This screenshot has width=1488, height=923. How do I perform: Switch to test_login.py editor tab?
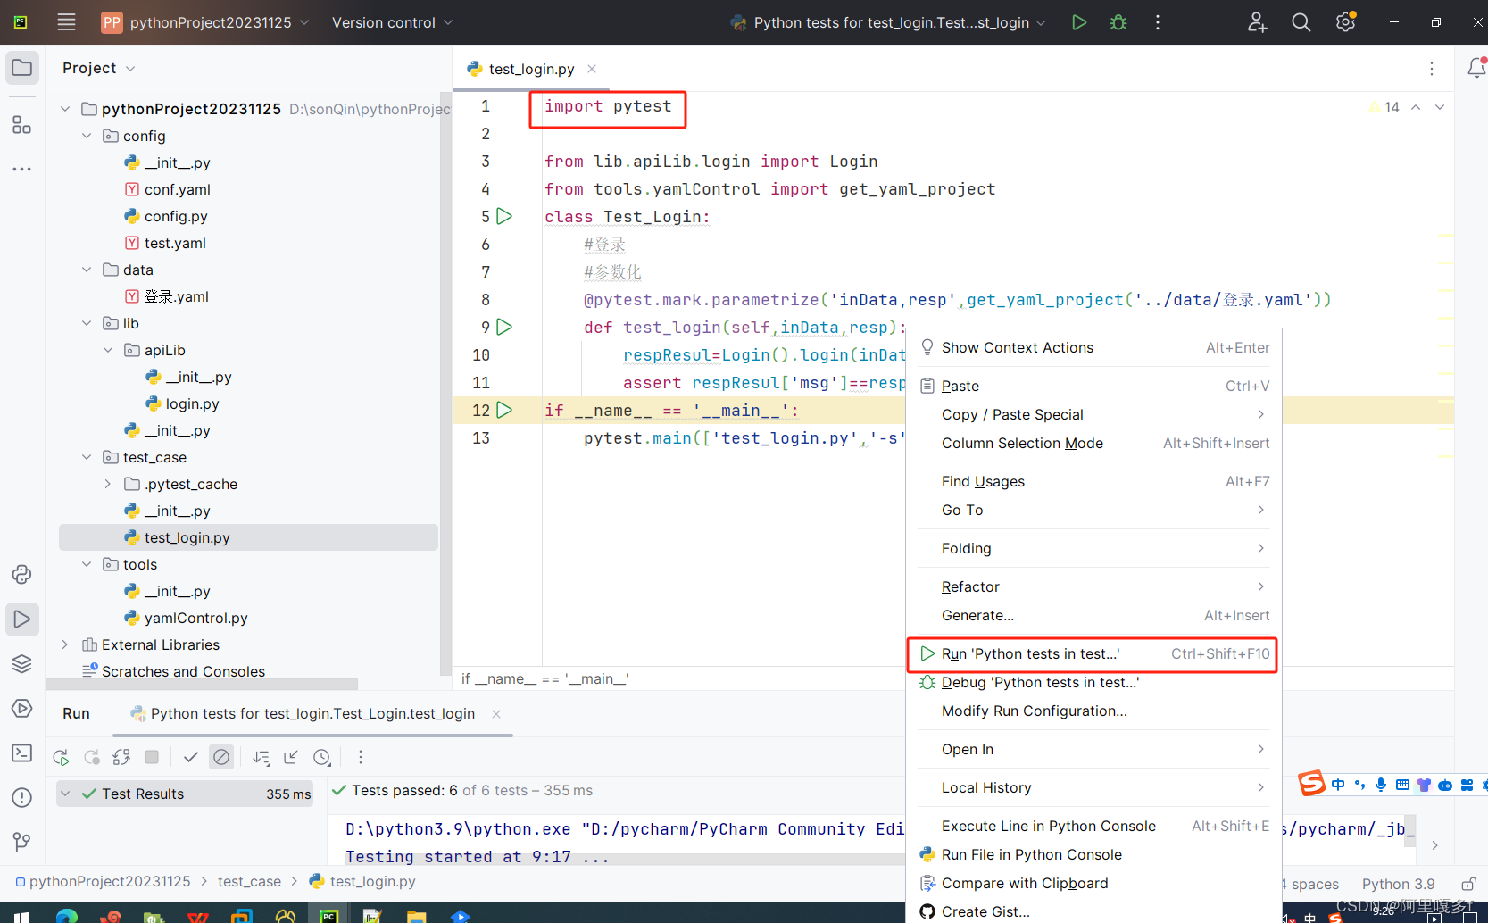[531, 69]
